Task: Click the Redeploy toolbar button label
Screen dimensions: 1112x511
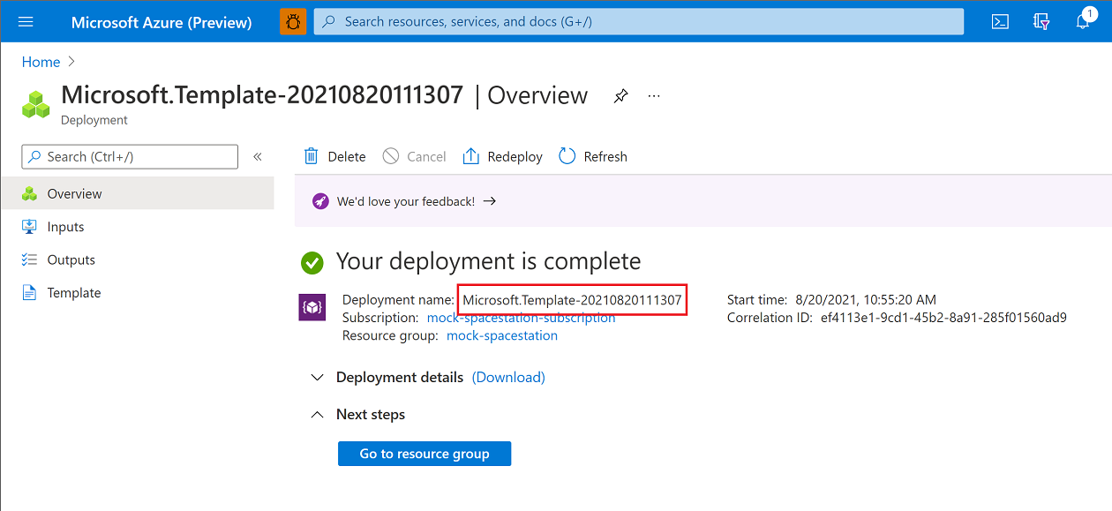Action: tap(515, 156)
